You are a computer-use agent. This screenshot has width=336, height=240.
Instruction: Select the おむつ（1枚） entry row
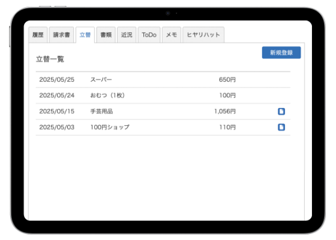(x=163, y=95)
